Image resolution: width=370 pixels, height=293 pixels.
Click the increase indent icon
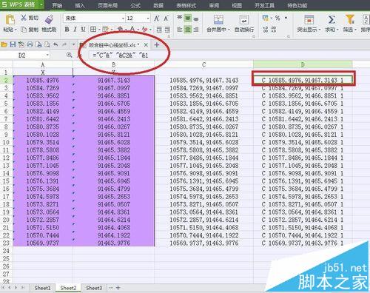tap(167, 30)
